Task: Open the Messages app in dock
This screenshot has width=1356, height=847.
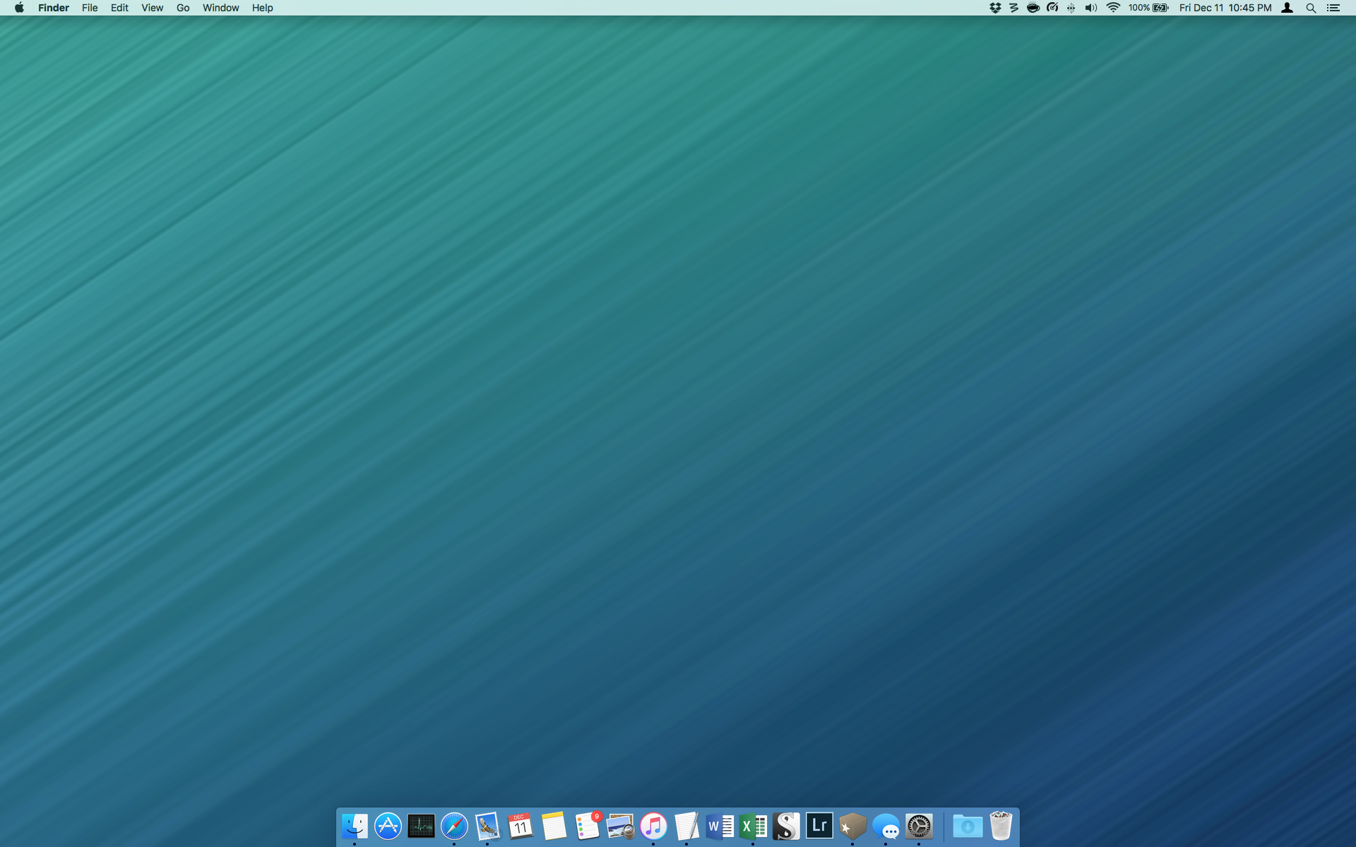Action: click(886, 827)
